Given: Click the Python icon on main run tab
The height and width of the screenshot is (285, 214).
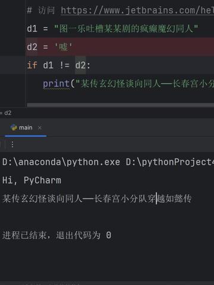Looking at the screenshot, I should [x=14, y=128].
